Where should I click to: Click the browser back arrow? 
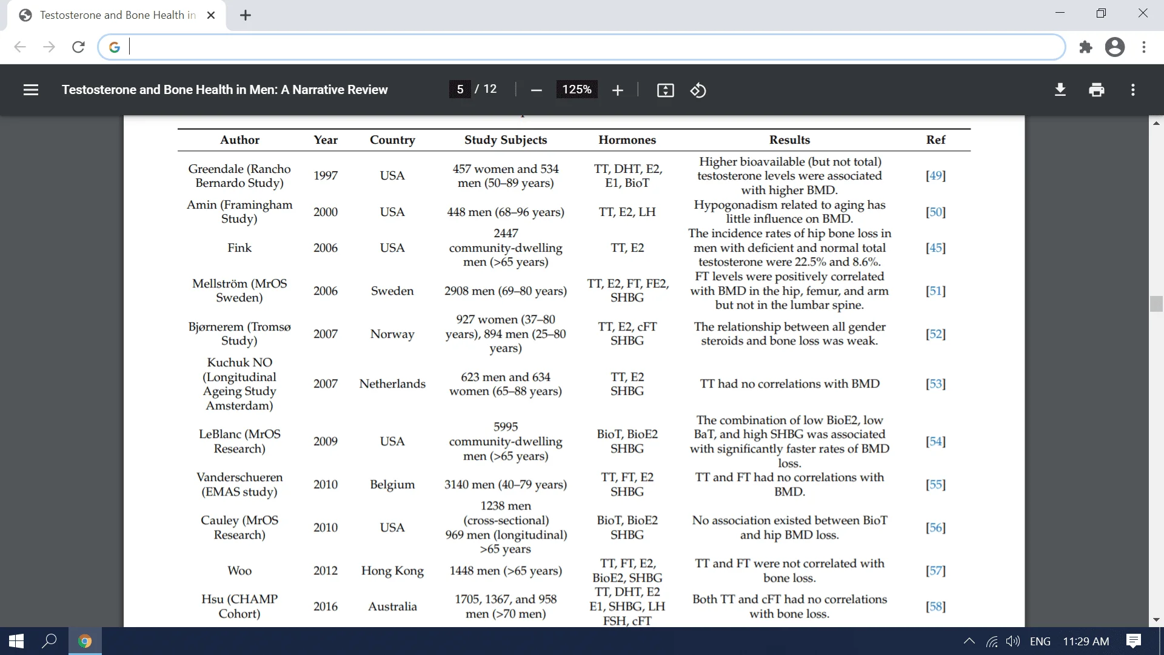click(x=20, y=47)
